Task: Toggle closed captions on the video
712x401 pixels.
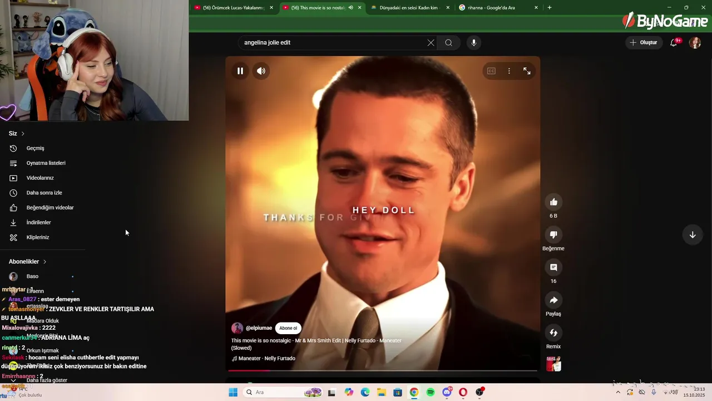Action: (491, 71)
